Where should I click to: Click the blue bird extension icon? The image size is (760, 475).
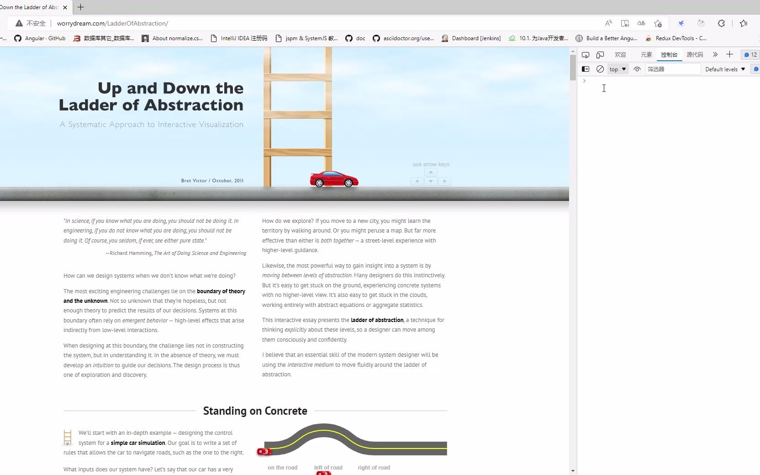(681, 23)
